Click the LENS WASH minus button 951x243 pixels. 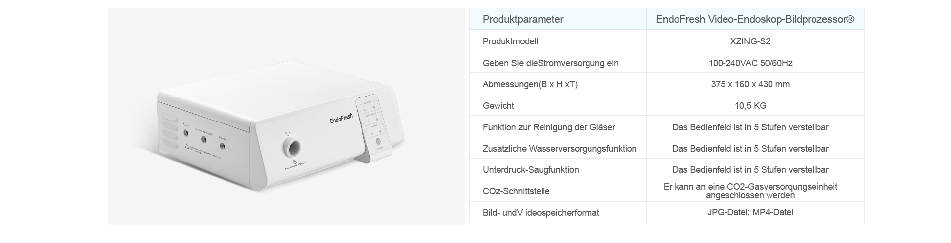coord(368,121)
